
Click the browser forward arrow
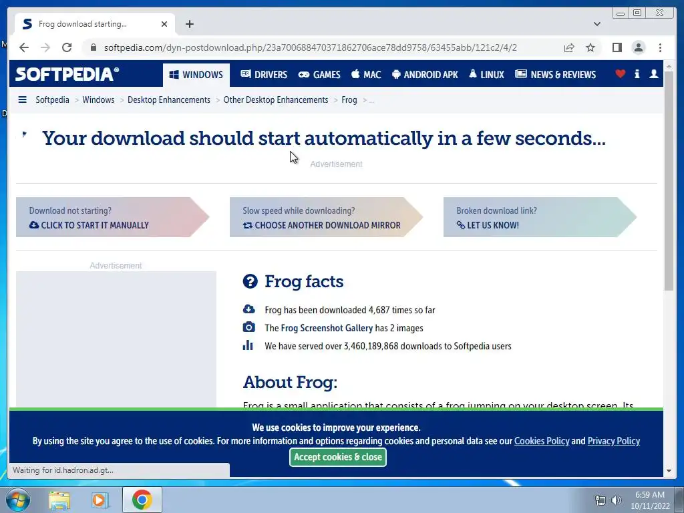(45, 47)
